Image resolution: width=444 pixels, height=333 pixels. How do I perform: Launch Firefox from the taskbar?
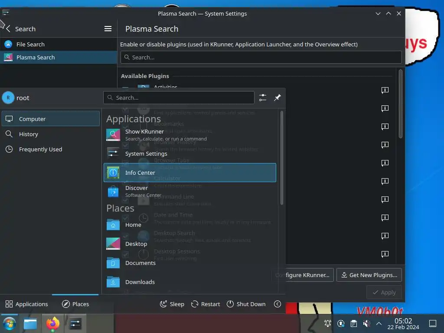click(x=52, y=323)
